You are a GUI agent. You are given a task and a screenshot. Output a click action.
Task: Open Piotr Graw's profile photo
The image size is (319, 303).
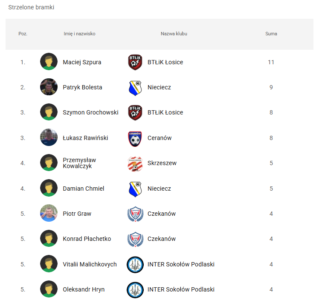pos(49,214)
